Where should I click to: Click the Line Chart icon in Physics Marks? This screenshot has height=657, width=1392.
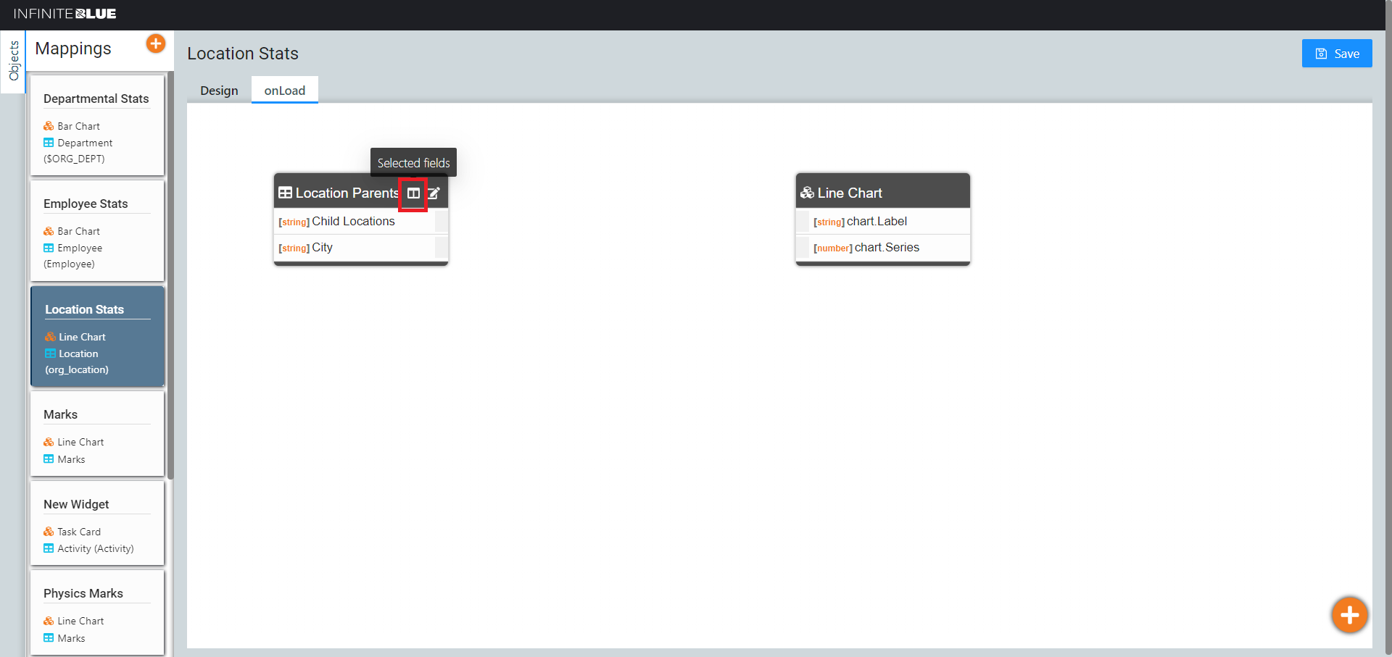pyautogui.click(x=49, y=621)
